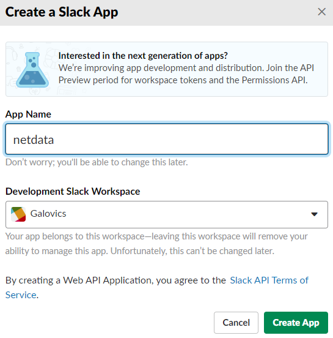The height and width of the screenshot is (338, 333).
Task: Click the Development Slack Workspace label
Action: pyautogui.click(x=73, y=192)
